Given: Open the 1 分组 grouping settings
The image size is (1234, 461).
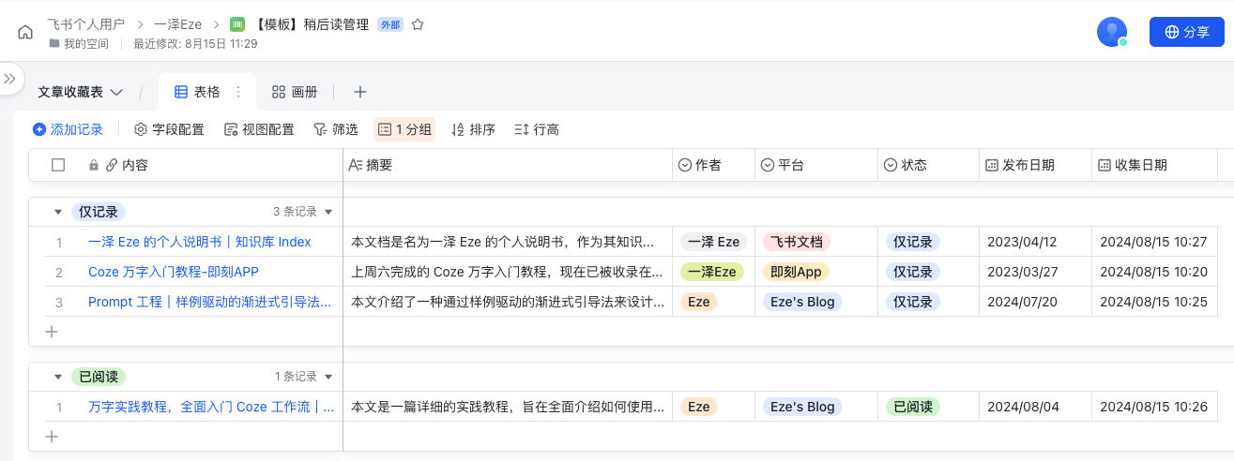Looking at the screenshot, I should (404, 129).
